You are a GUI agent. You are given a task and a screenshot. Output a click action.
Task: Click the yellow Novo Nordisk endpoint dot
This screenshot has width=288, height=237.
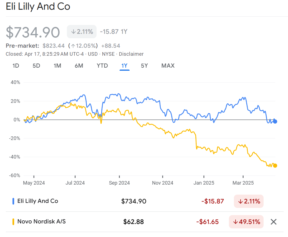point(275,165)
